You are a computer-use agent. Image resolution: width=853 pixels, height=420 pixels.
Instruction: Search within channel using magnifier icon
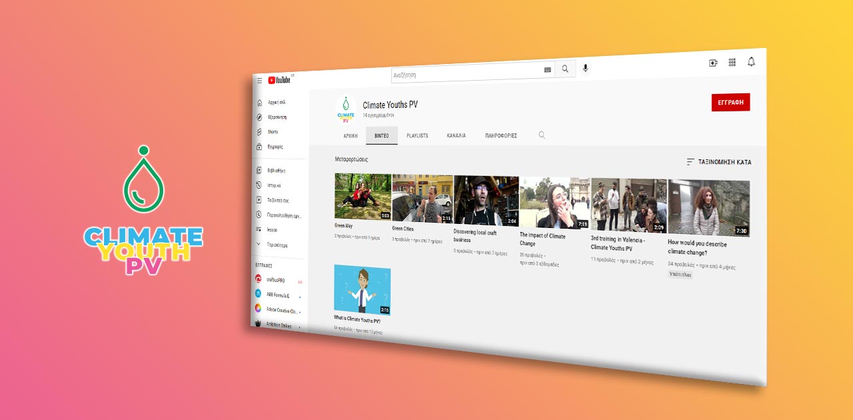point(542,135)
